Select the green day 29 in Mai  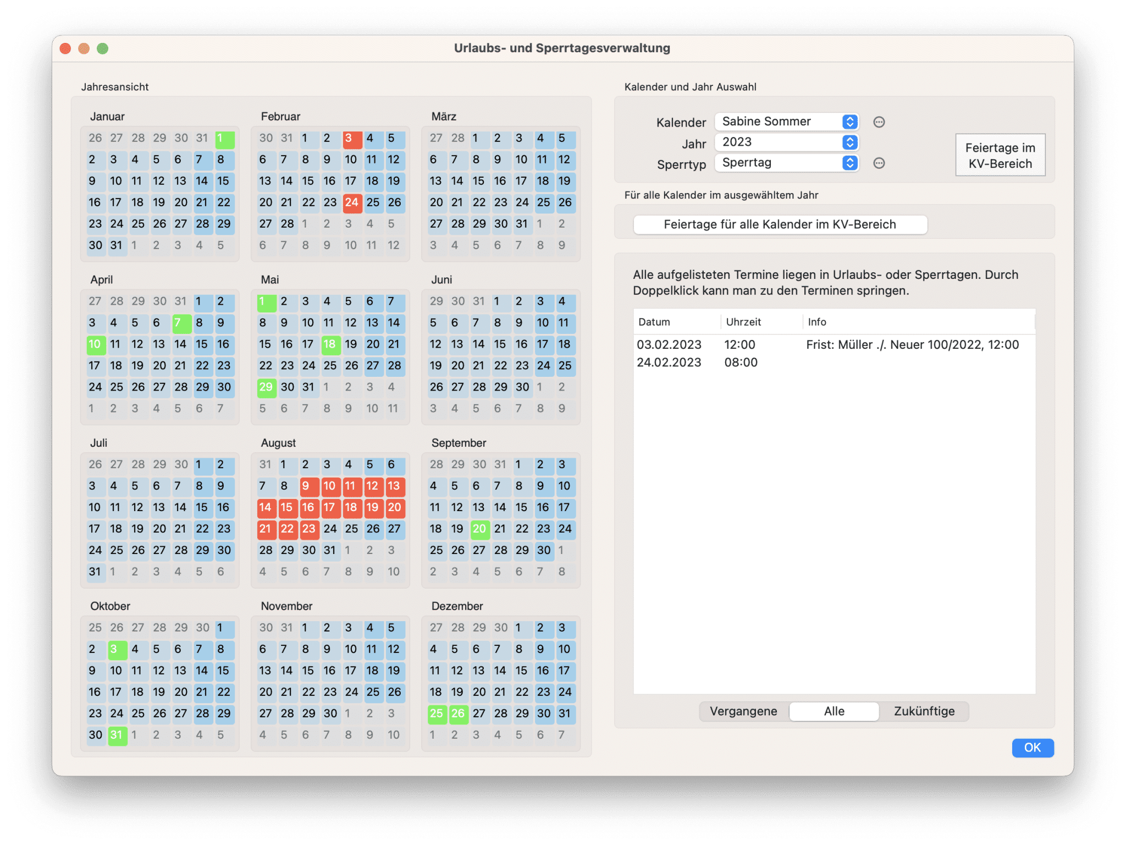tap(266, 387)
